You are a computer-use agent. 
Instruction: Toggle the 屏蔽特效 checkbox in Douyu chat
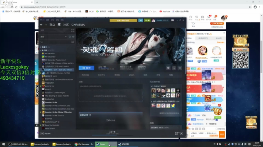[217, 129]
